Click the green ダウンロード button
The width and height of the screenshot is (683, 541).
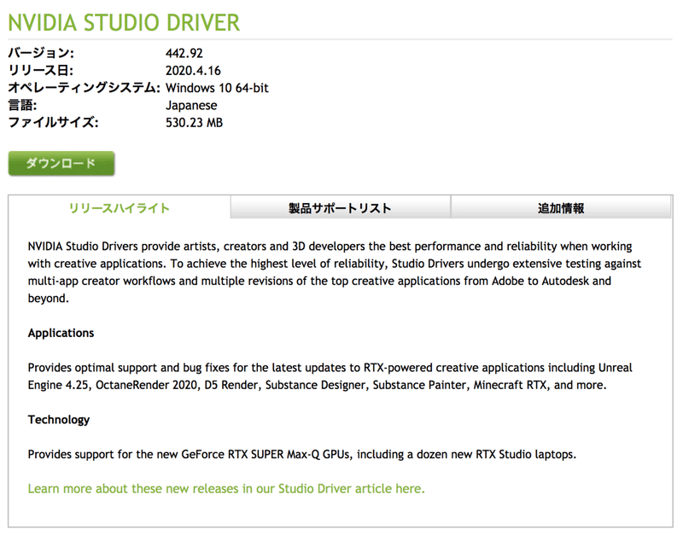61,164
